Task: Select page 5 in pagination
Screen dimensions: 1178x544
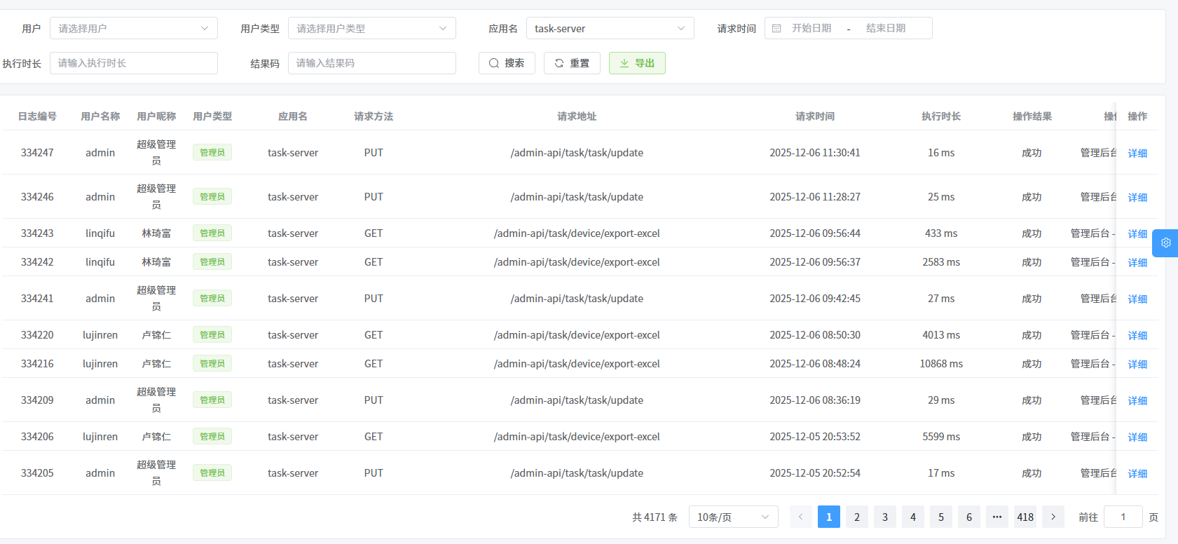Action: click(x=940, y=517)
